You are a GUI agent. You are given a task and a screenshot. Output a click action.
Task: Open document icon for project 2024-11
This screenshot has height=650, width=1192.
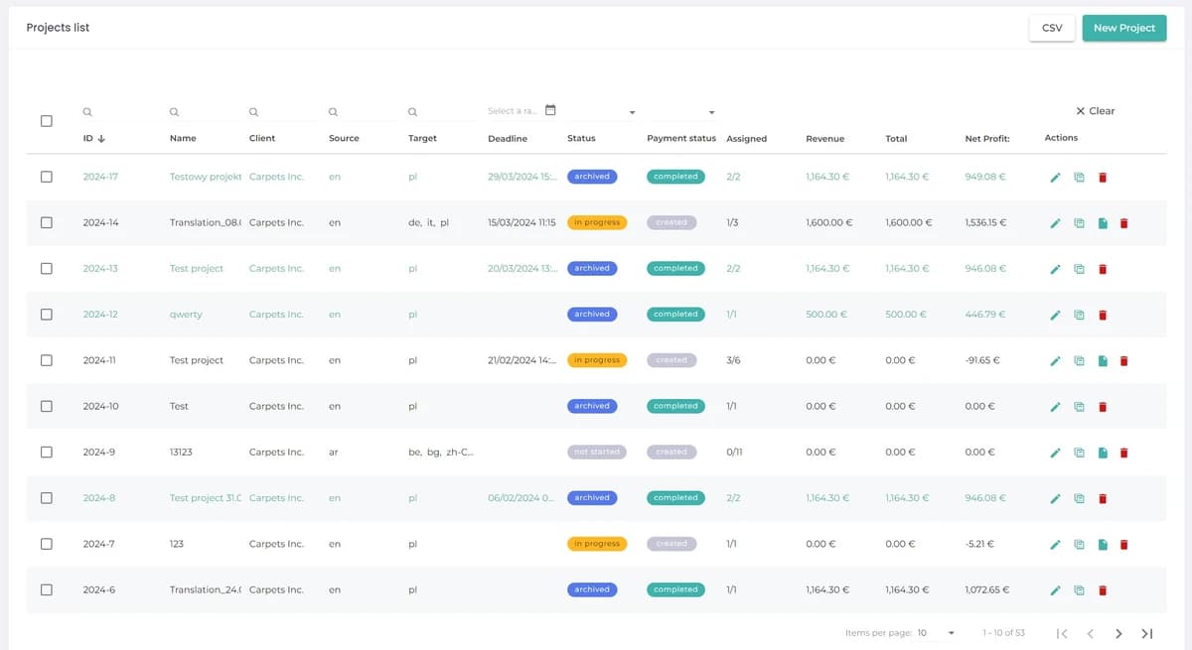[1103, 361]
